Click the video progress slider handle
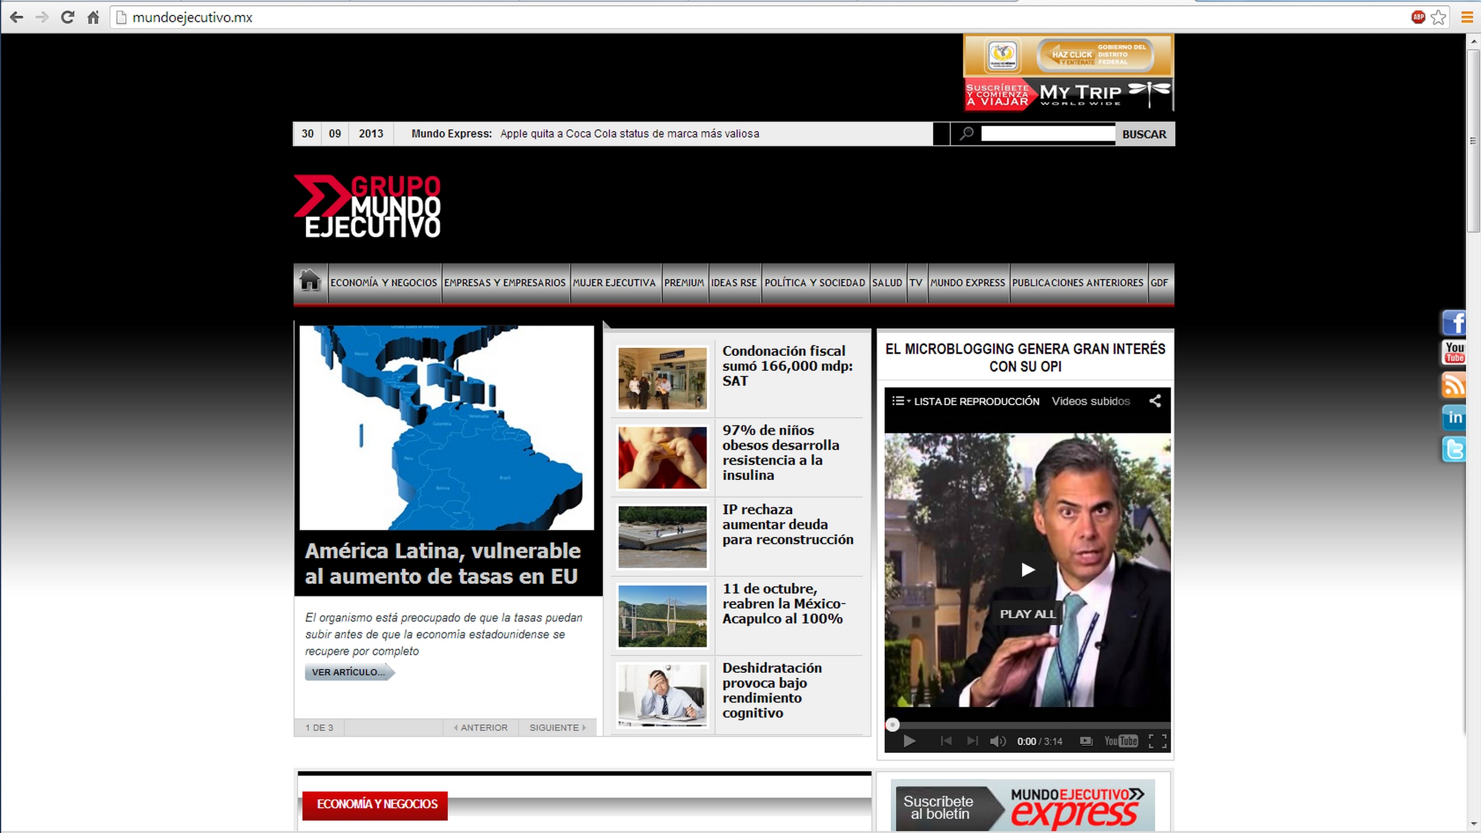This screenshot has height=833, width=1481. coord(892,724)
